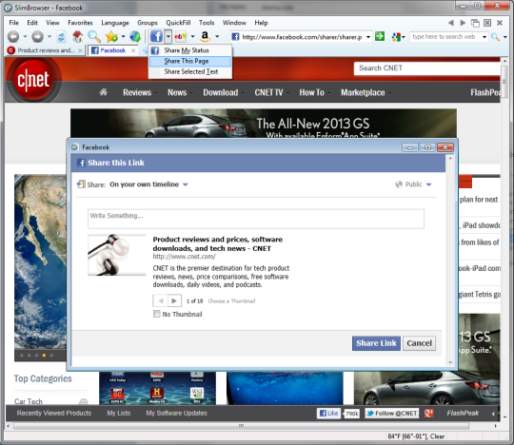Click the earphones thumbnail in share dialog
This screenshot has width=514, height=445.
click(x=117, y=255)
